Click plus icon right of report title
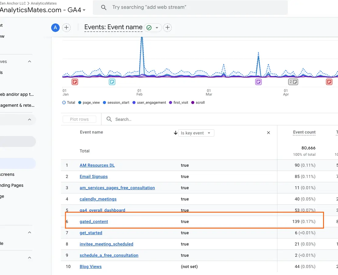 coord(167,28)
